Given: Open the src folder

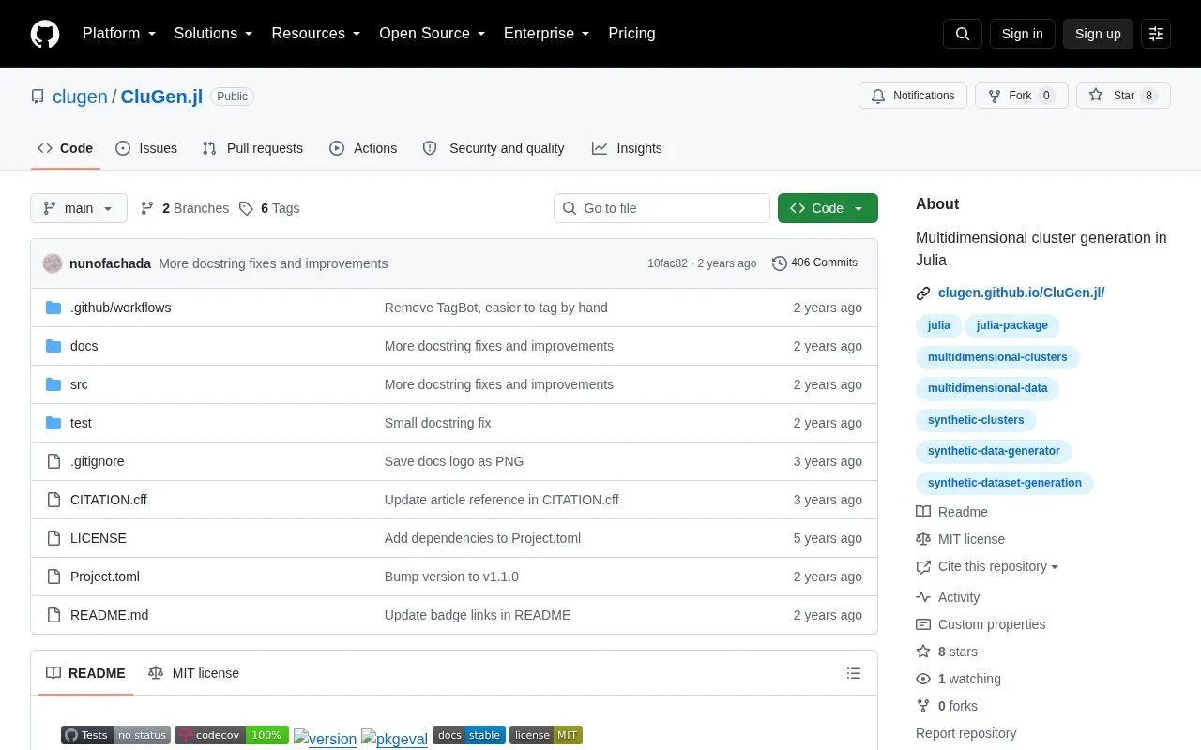Looking at the screenshot, I should tap(79, 384).
